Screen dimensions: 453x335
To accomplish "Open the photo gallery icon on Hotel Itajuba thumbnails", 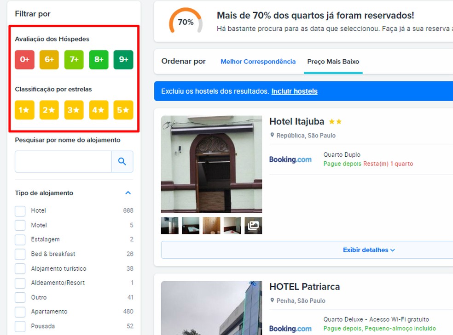I will [253, 226].
